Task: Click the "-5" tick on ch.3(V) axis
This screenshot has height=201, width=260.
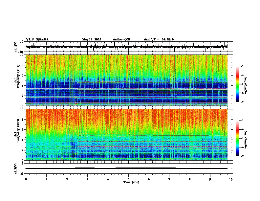Action: [x=22, y=174]
